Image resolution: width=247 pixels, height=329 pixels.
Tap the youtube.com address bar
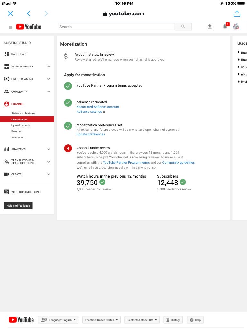click(123, 13)
